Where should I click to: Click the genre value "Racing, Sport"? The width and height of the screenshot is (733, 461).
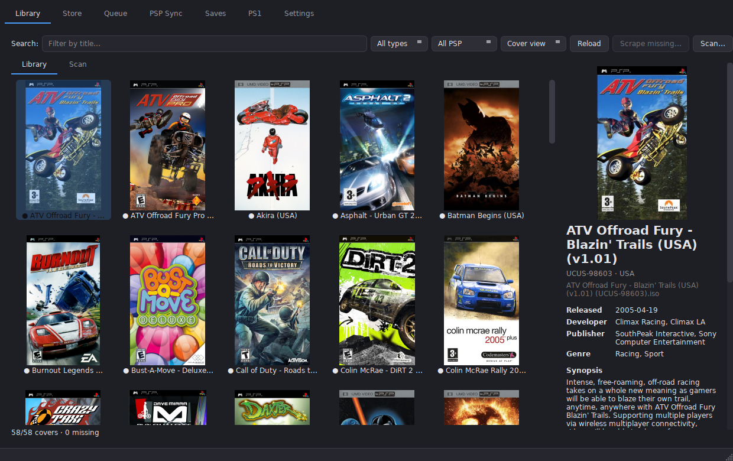(640, 354)
